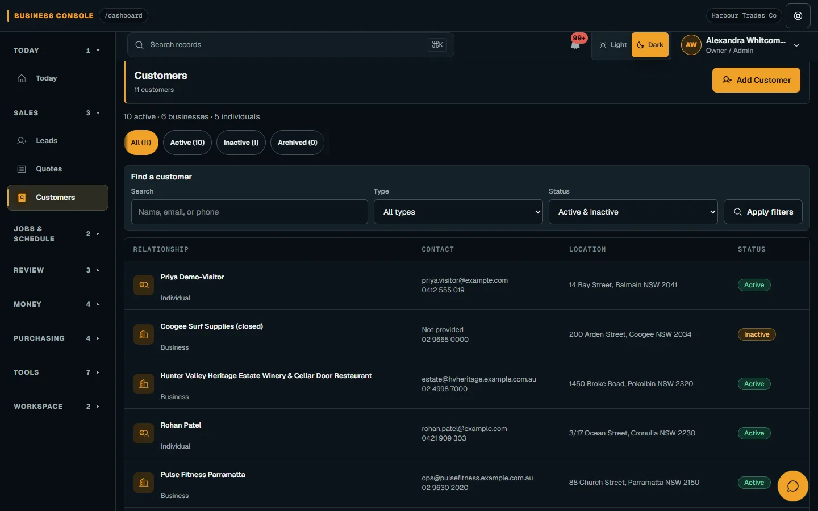Click the Business Console logo link

(51, 16)
